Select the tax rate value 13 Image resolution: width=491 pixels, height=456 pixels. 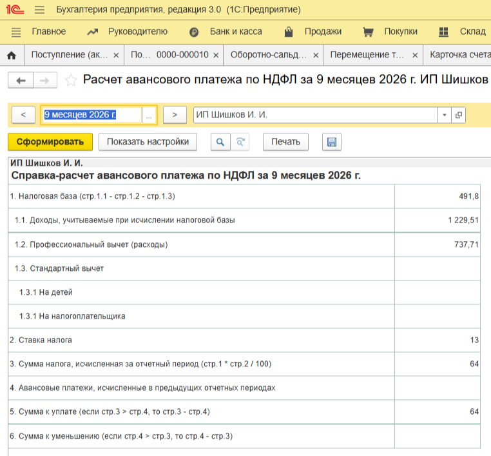474,340
